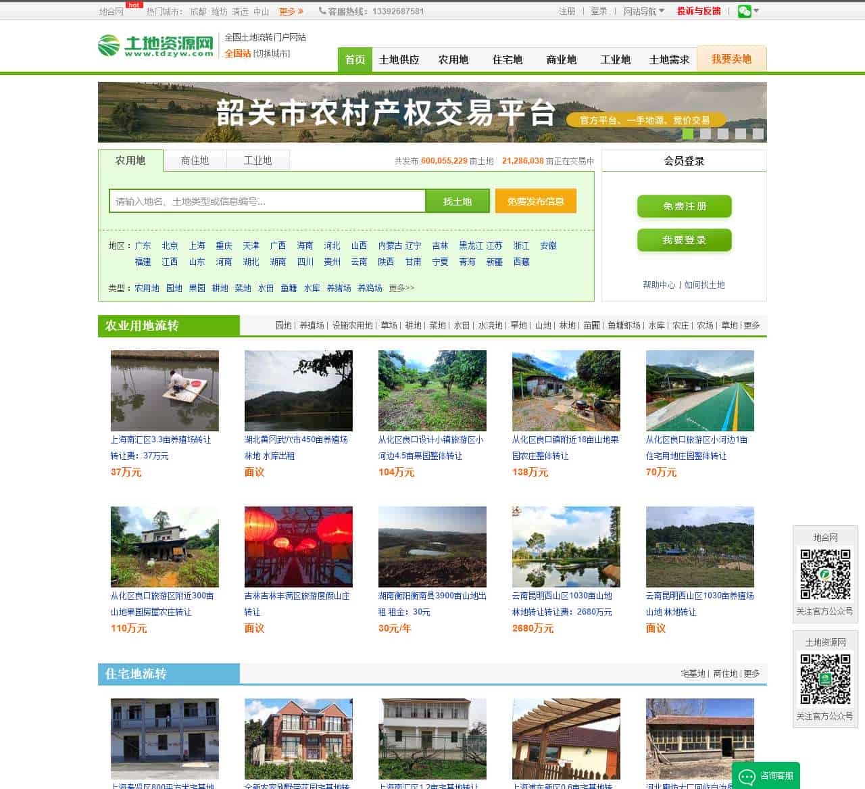Viewport: 865px width, 789px height.
Task: Open the 如何找土地 link
Action: coord(704,285)
